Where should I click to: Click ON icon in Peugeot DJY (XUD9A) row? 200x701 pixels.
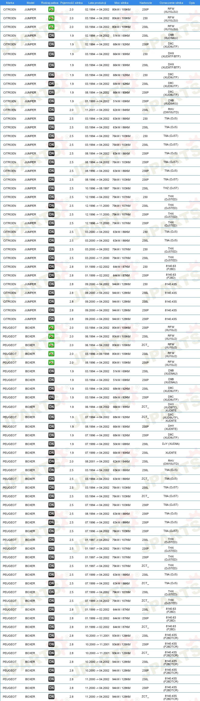pyautogui.click(x=51, y=444)
